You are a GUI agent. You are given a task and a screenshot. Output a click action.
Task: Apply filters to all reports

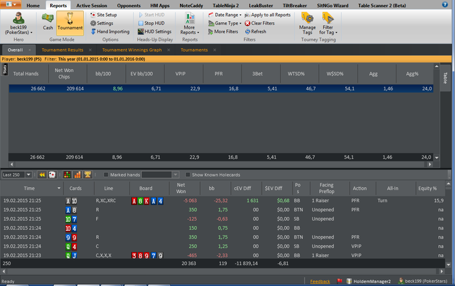[267, 15]
